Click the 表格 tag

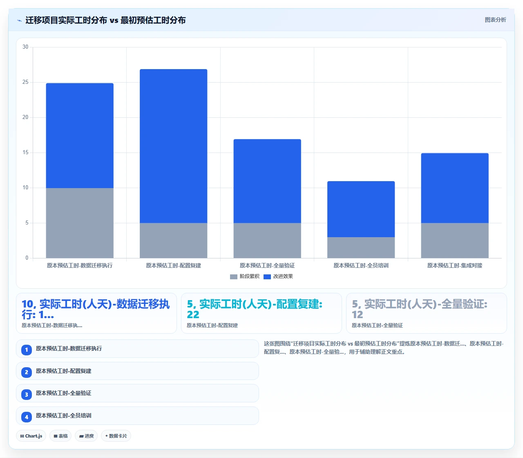(x=60, y=436)
